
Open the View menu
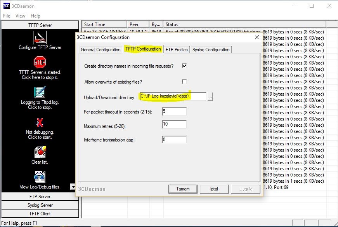coord(20,16)
